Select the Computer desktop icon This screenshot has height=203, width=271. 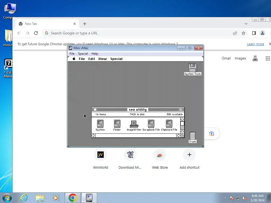pyautogui.click(x=10, y=11)
